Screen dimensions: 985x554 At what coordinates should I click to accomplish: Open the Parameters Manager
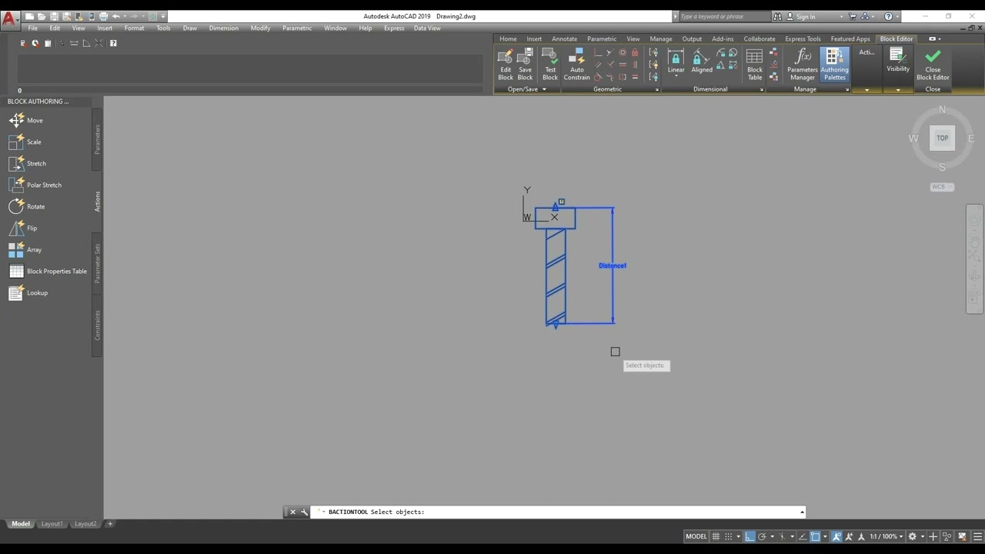(803, 65)
